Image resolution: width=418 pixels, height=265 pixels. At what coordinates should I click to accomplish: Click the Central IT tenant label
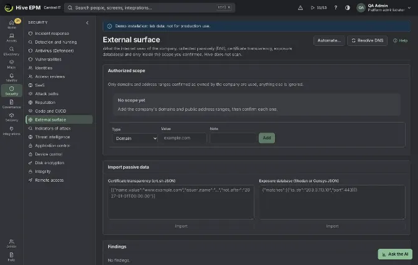52,7
